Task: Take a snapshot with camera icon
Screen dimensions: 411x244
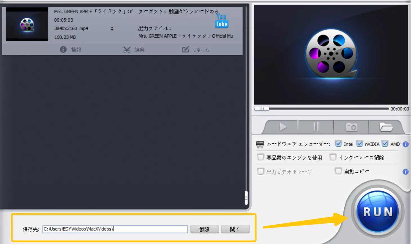Action: coord(351,127)
